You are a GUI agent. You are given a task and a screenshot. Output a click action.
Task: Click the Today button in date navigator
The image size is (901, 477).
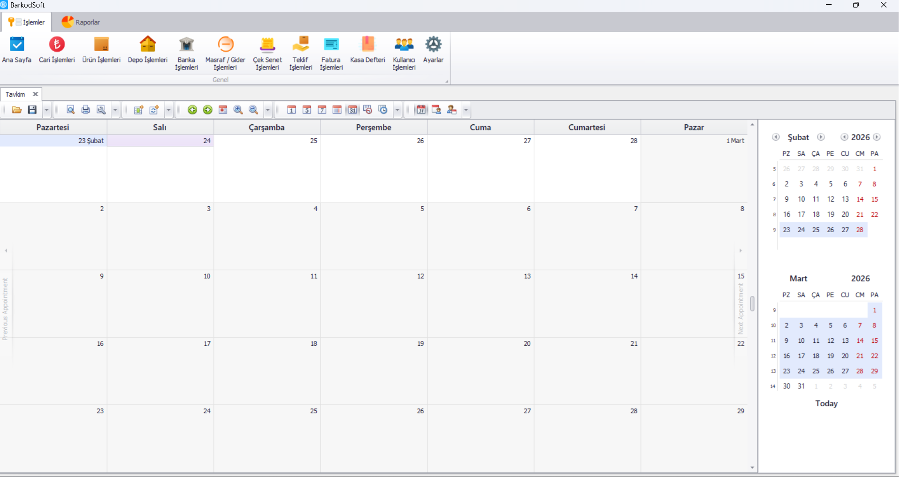coord(826,403)
